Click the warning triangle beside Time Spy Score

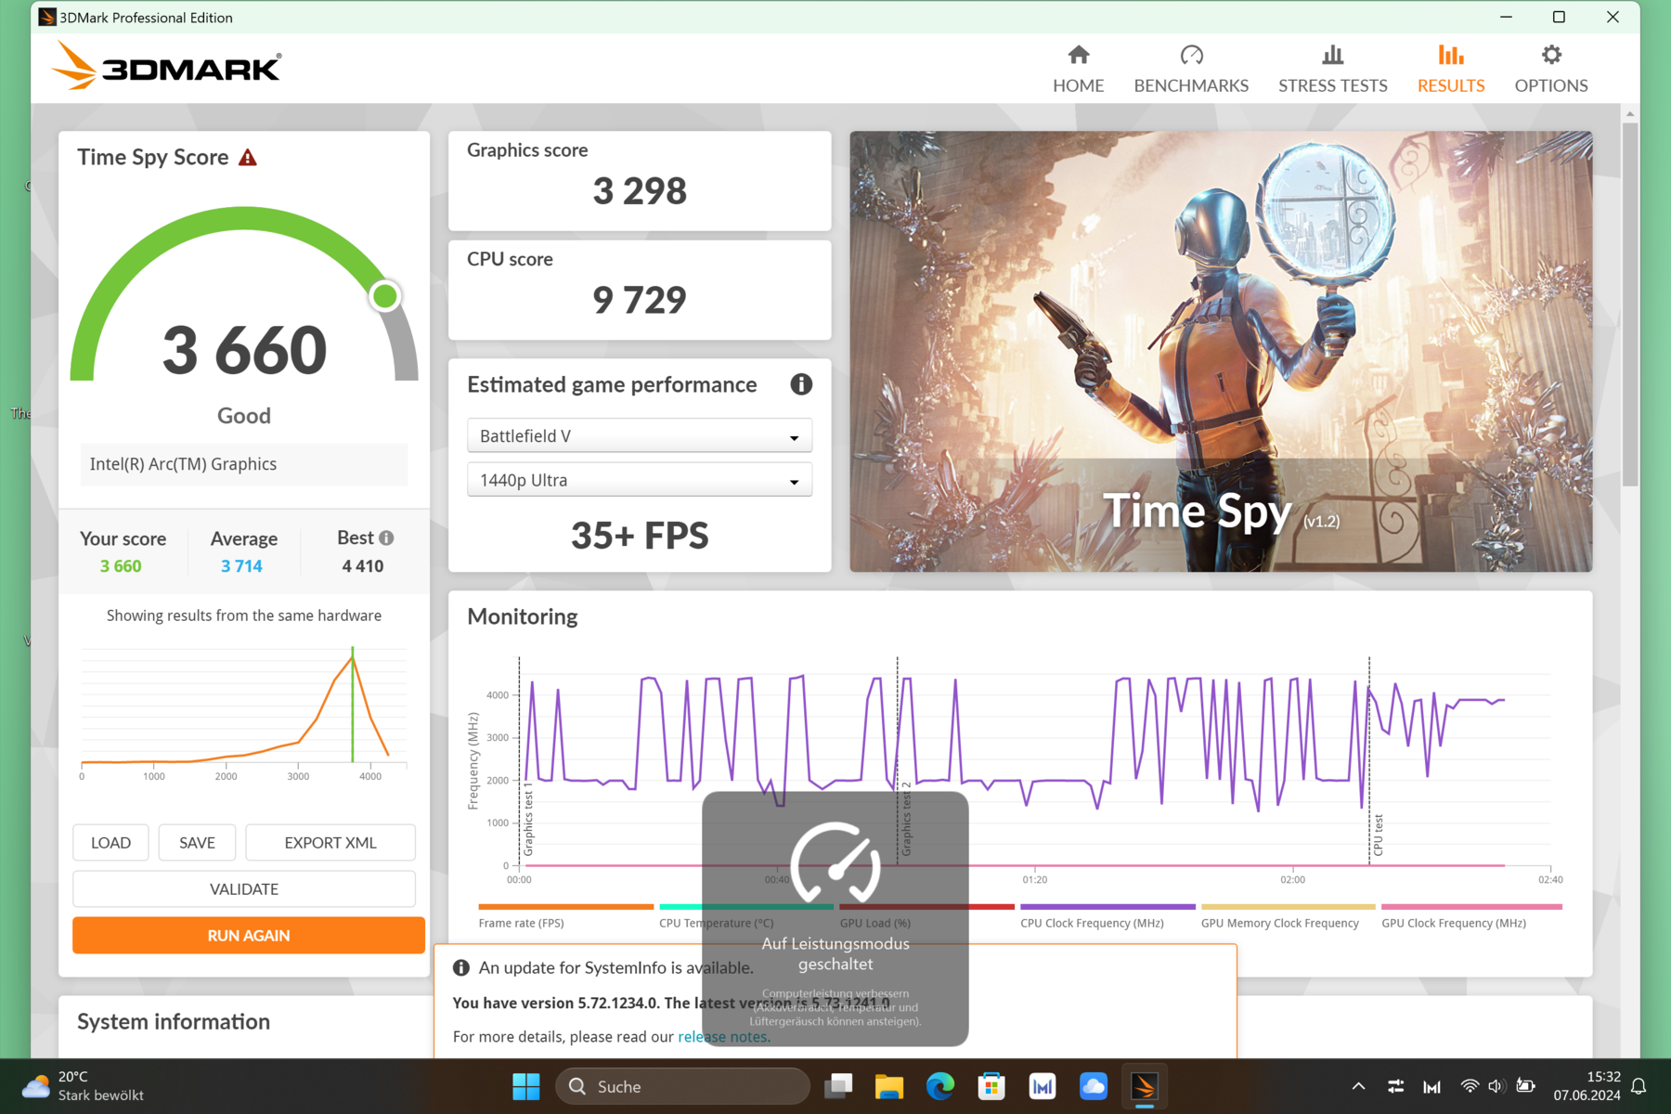pos(248,158)
